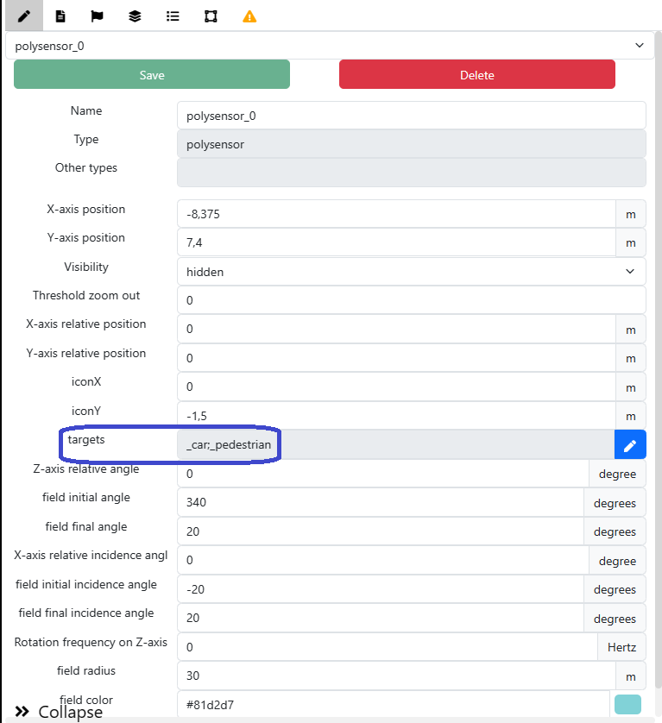Click the field radius input 30

click(396, 676)
